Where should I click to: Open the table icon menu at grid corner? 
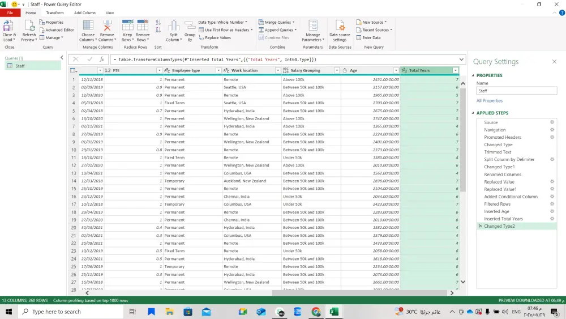point(73,70)
